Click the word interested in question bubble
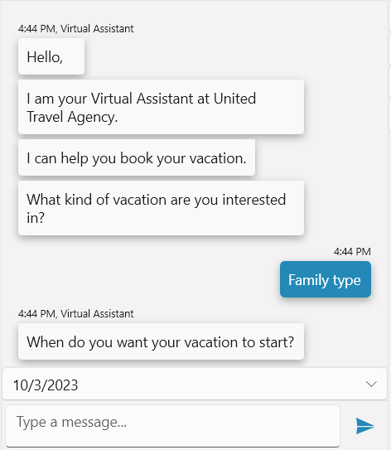The width and height of the screenshot is (391, 450). (253, 200)
